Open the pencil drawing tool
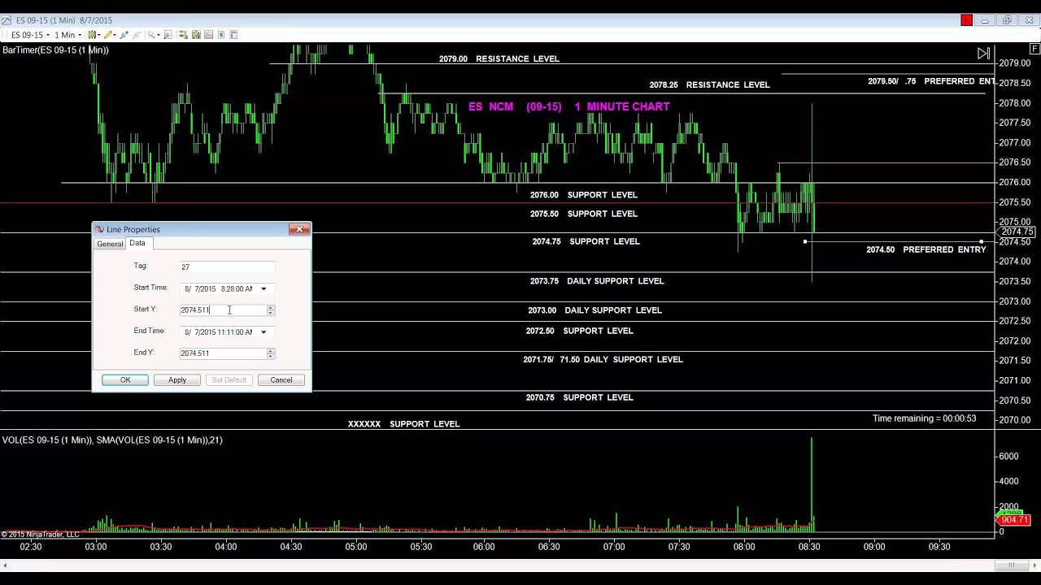 coord(109,35)
